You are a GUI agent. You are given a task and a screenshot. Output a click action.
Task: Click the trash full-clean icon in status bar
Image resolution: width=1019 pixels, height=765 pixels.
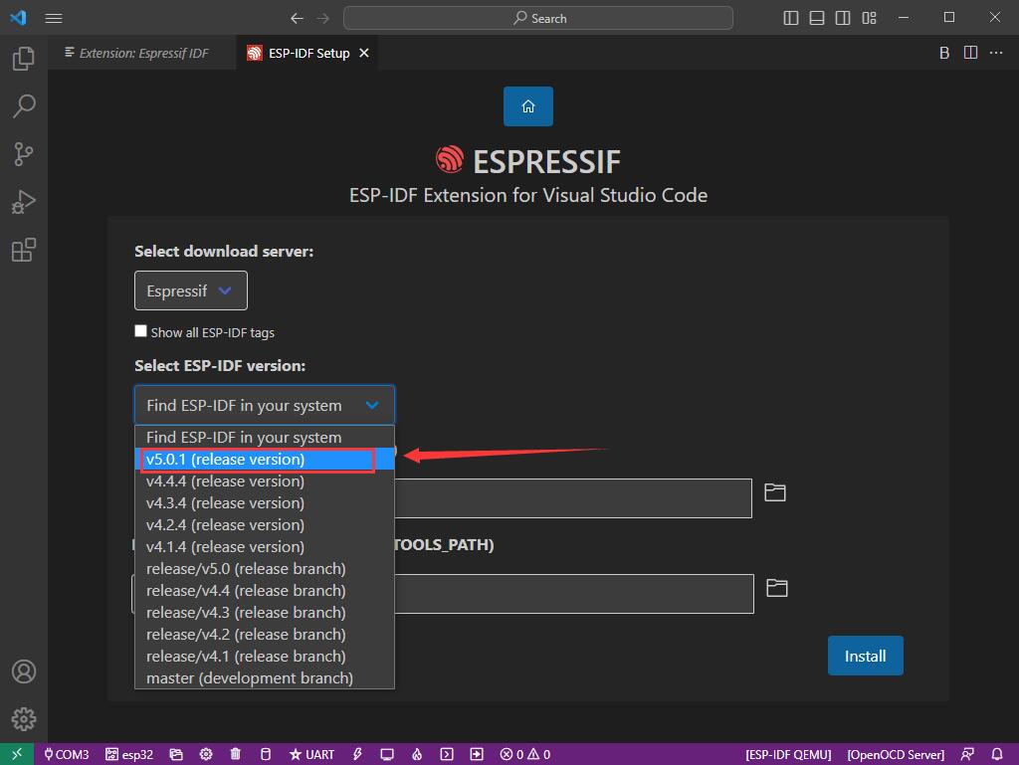click(235, 754)
